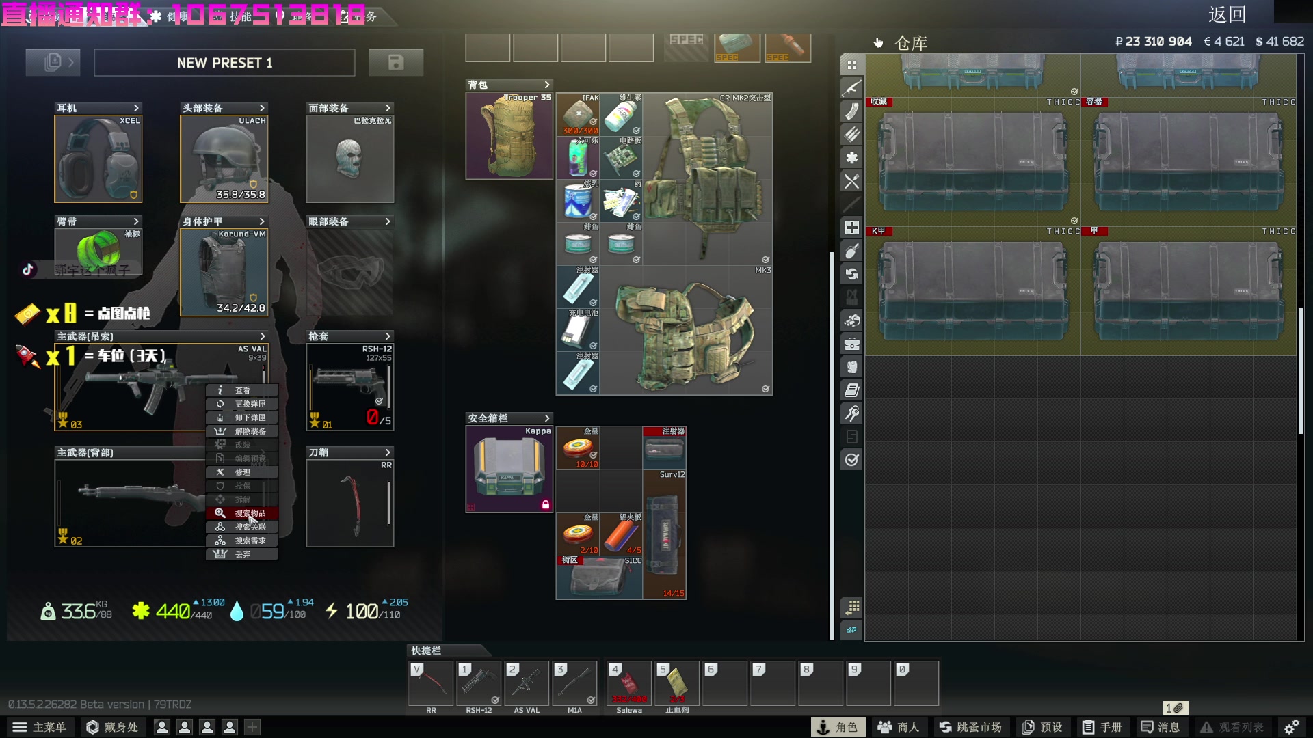This screenshot has height=738, width=1313.
Task: Choose 修理 in the context menu
Action: click(242, 472)
